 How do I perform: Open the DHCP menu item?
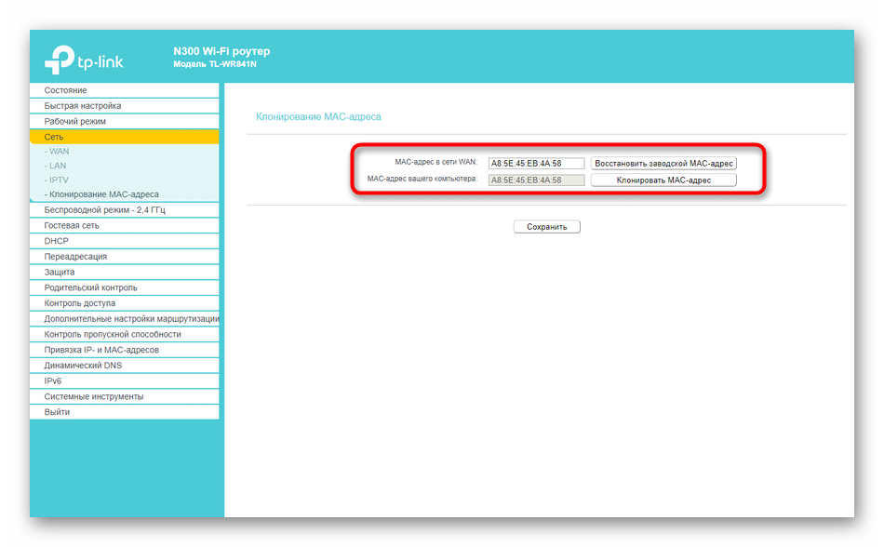(x=124, y=241)
